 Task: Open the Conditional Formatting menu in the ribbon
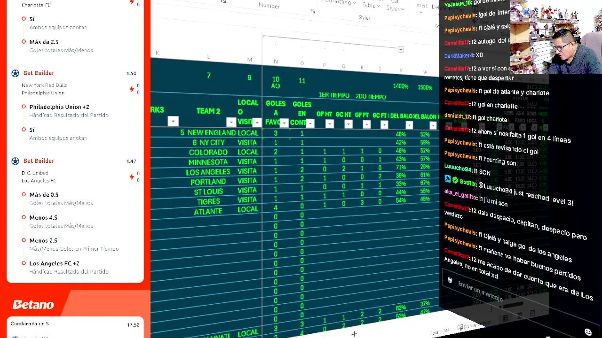(339, 2)
